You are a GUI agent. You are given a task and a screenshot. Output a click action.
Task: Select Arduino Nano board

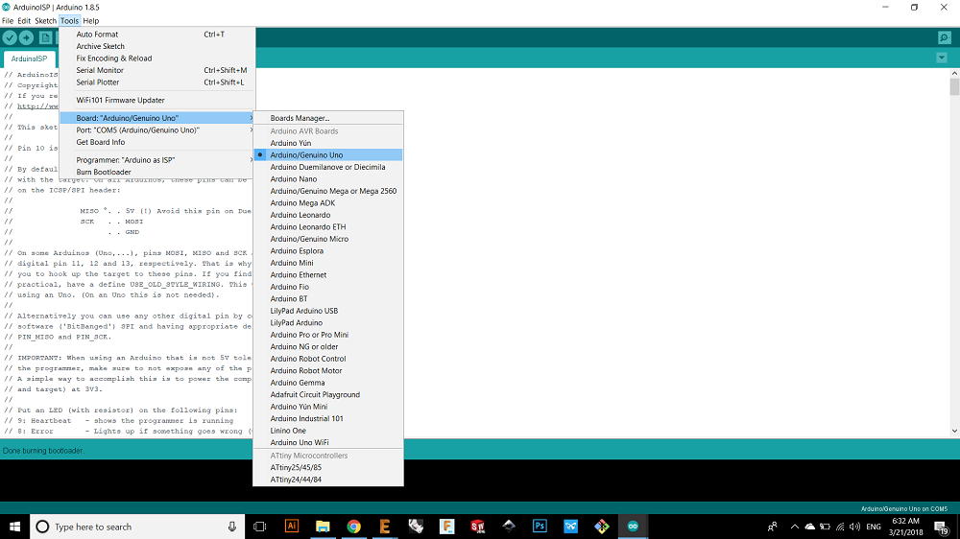coord(328,179)
